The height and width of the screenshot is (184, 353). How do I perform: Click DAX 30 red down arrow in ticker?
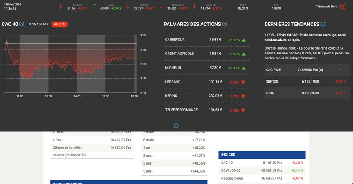(195, 6)
